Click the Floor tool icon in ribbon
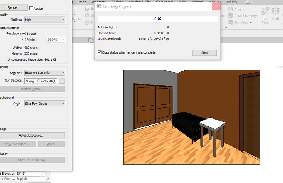Viewport: 283px width, 183px height. click(x=87, y=22)
